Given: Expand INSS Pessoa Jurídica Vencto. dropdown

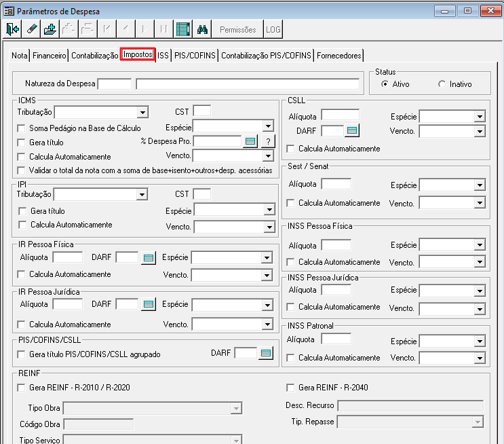Looking at the screenshot, I should point(480,309).
